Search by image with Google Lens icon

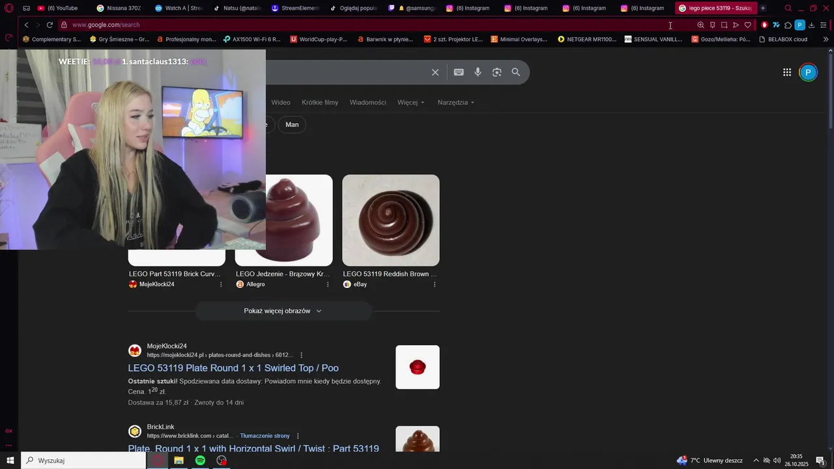(x=496, y=72)
